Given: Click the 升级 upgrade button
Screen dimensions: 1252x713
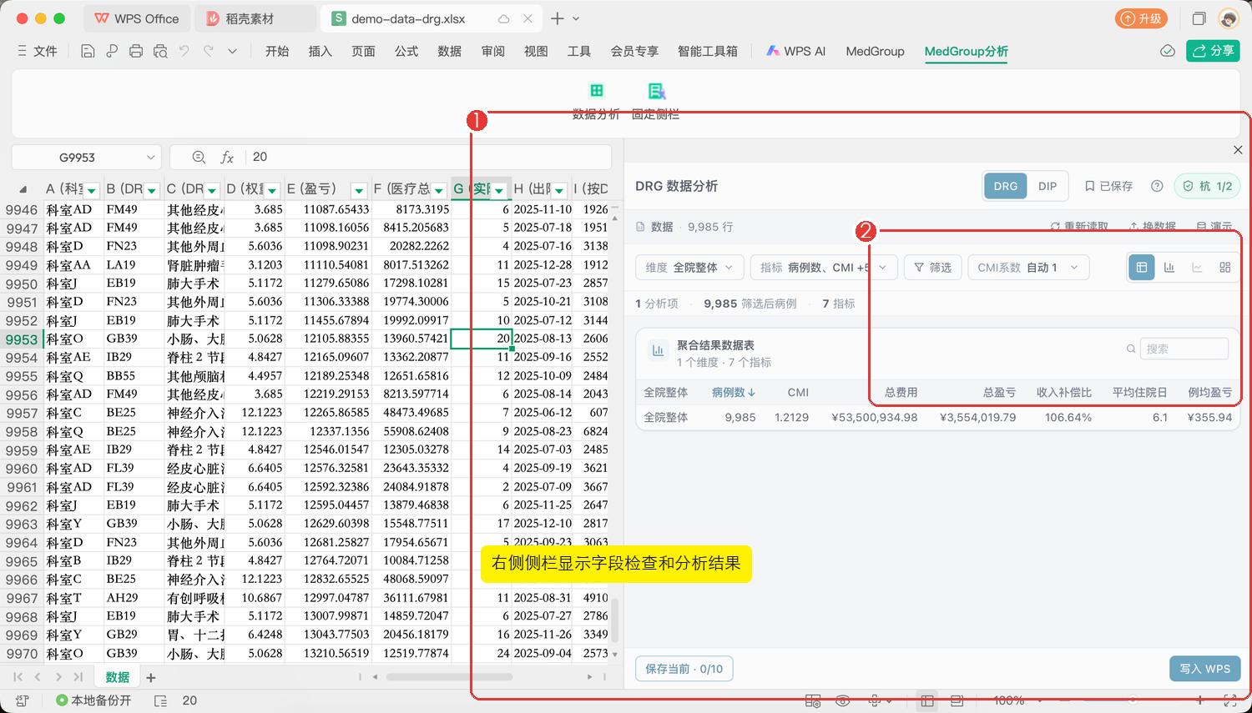Looking at the screenshot, I should tap(1141, 18).
